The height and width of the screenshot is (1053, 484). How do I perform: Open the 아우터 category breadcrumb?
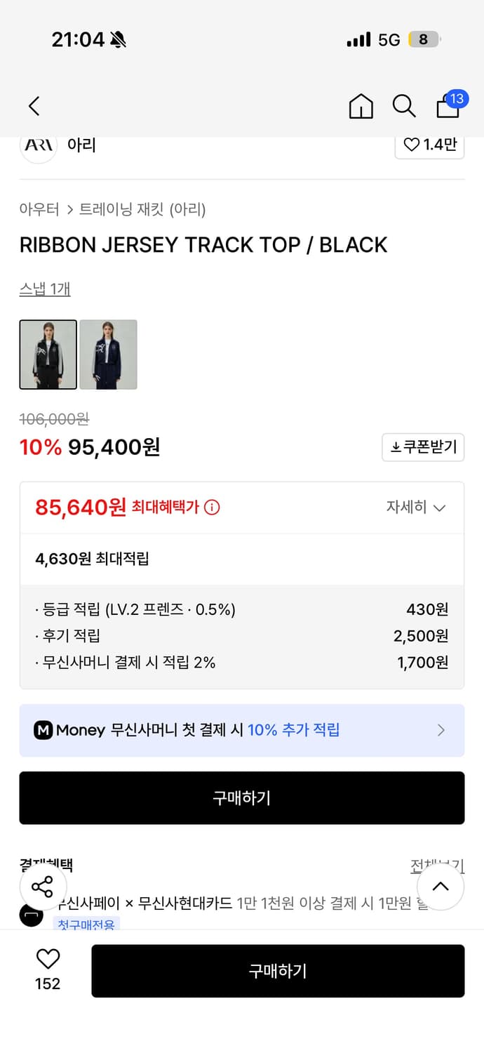39,209
